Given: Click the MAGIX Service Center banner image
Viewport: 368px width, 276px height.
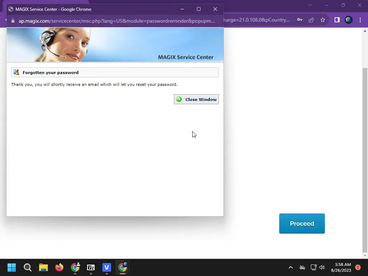Looking at the screenshot, I should click(115, 45).
